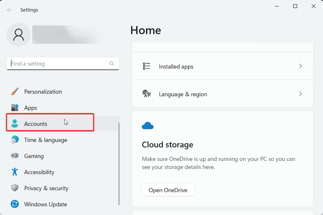Image resolution: width=323 pixels, height=215 pixels.
Task: Open the Language & region row
Action: pos(223,94)
